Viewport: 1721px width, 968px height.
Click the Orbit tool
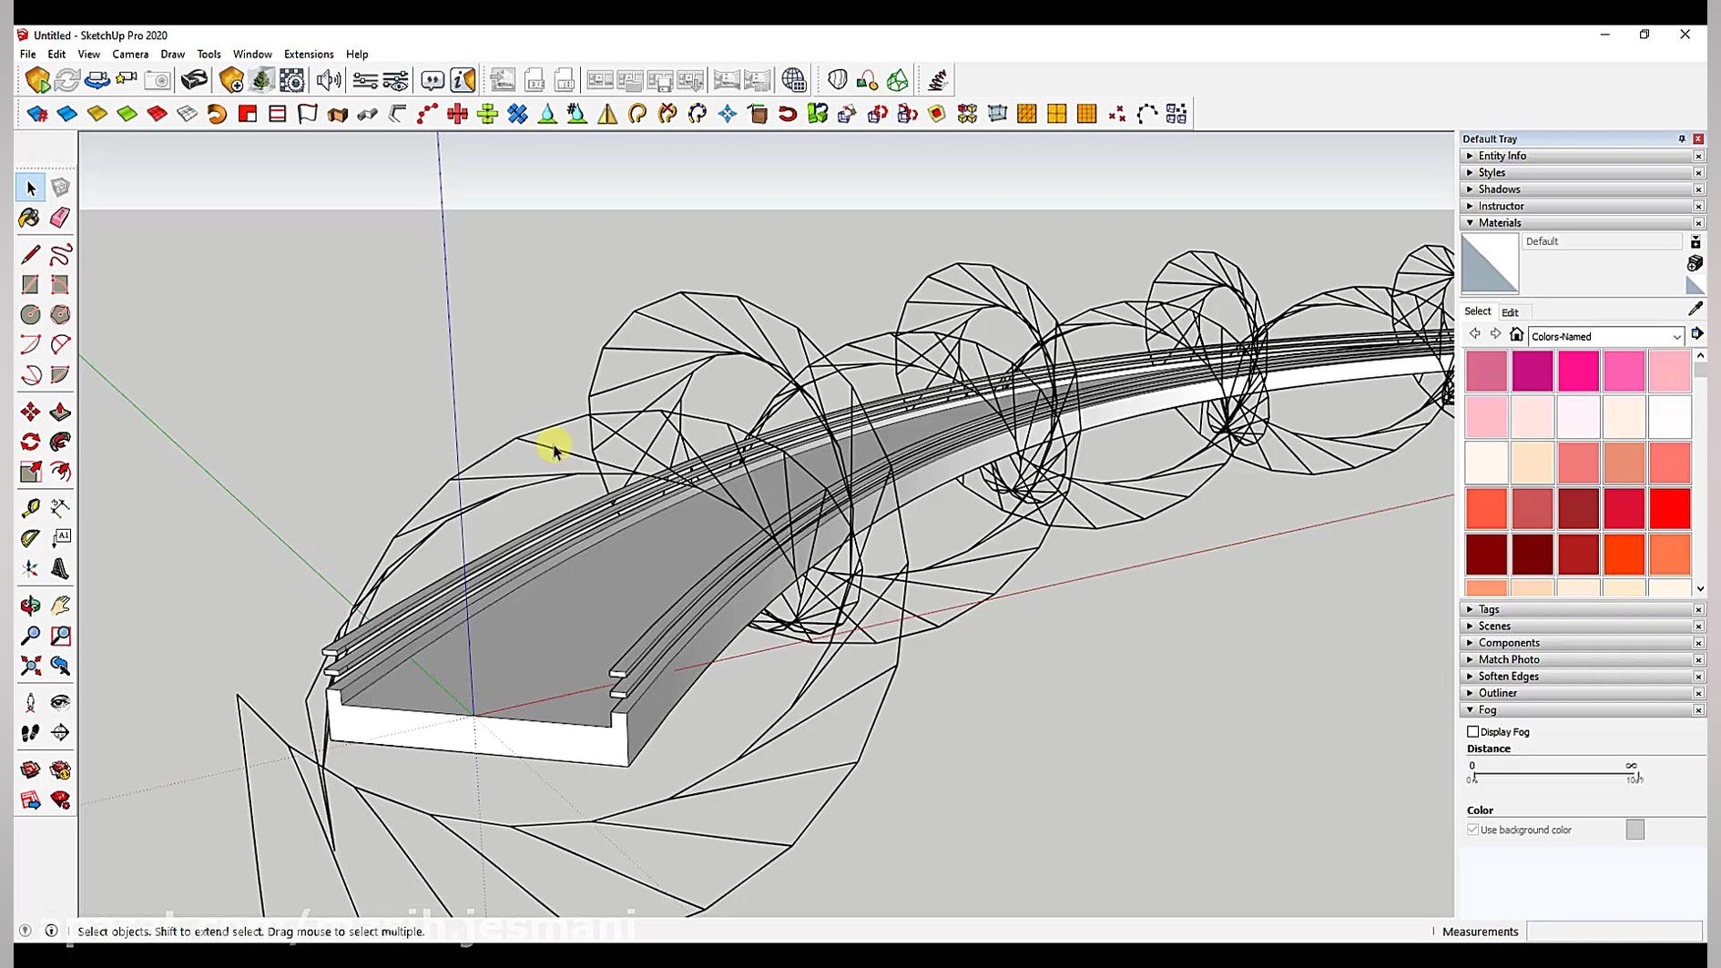coord(30,606)
